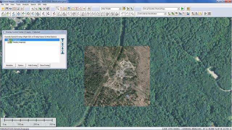Open the Edit menu

pyautogui.click(x=7, y=4)
